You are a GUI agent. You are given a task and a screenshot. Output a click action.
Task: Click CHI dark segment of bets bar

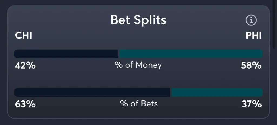pyautogui.click(x=92, y=92)
